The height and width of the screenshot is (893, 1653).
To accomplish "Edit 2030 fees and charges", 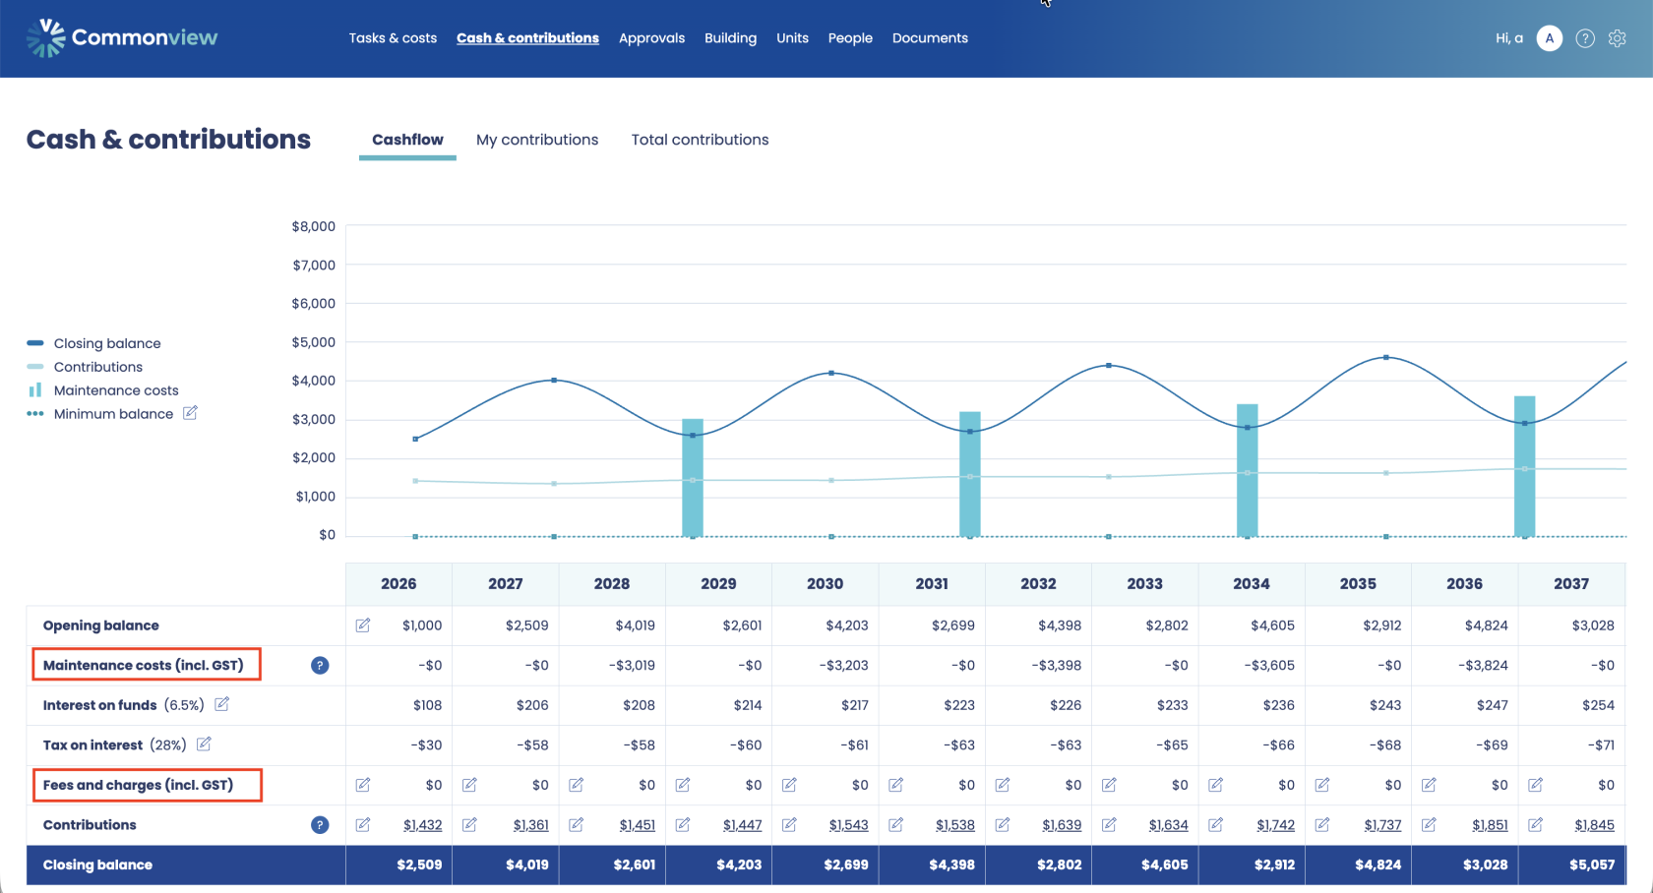I will tap(789, 785).
